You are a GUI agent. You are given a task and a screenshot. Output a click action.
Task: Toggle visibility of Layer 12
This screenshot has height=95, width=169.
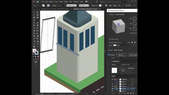[112, 84]
